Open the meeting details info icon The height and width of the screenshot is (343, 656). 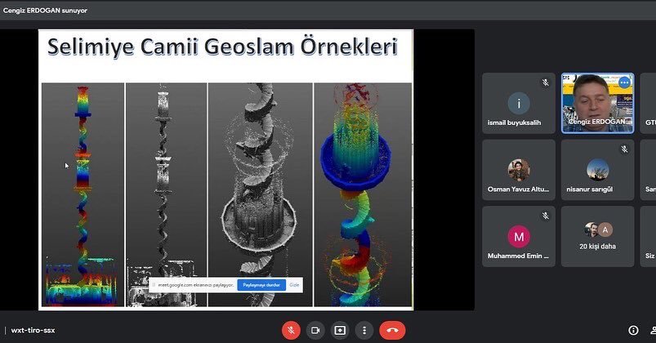pyautogui.click(x=633, y=331)
